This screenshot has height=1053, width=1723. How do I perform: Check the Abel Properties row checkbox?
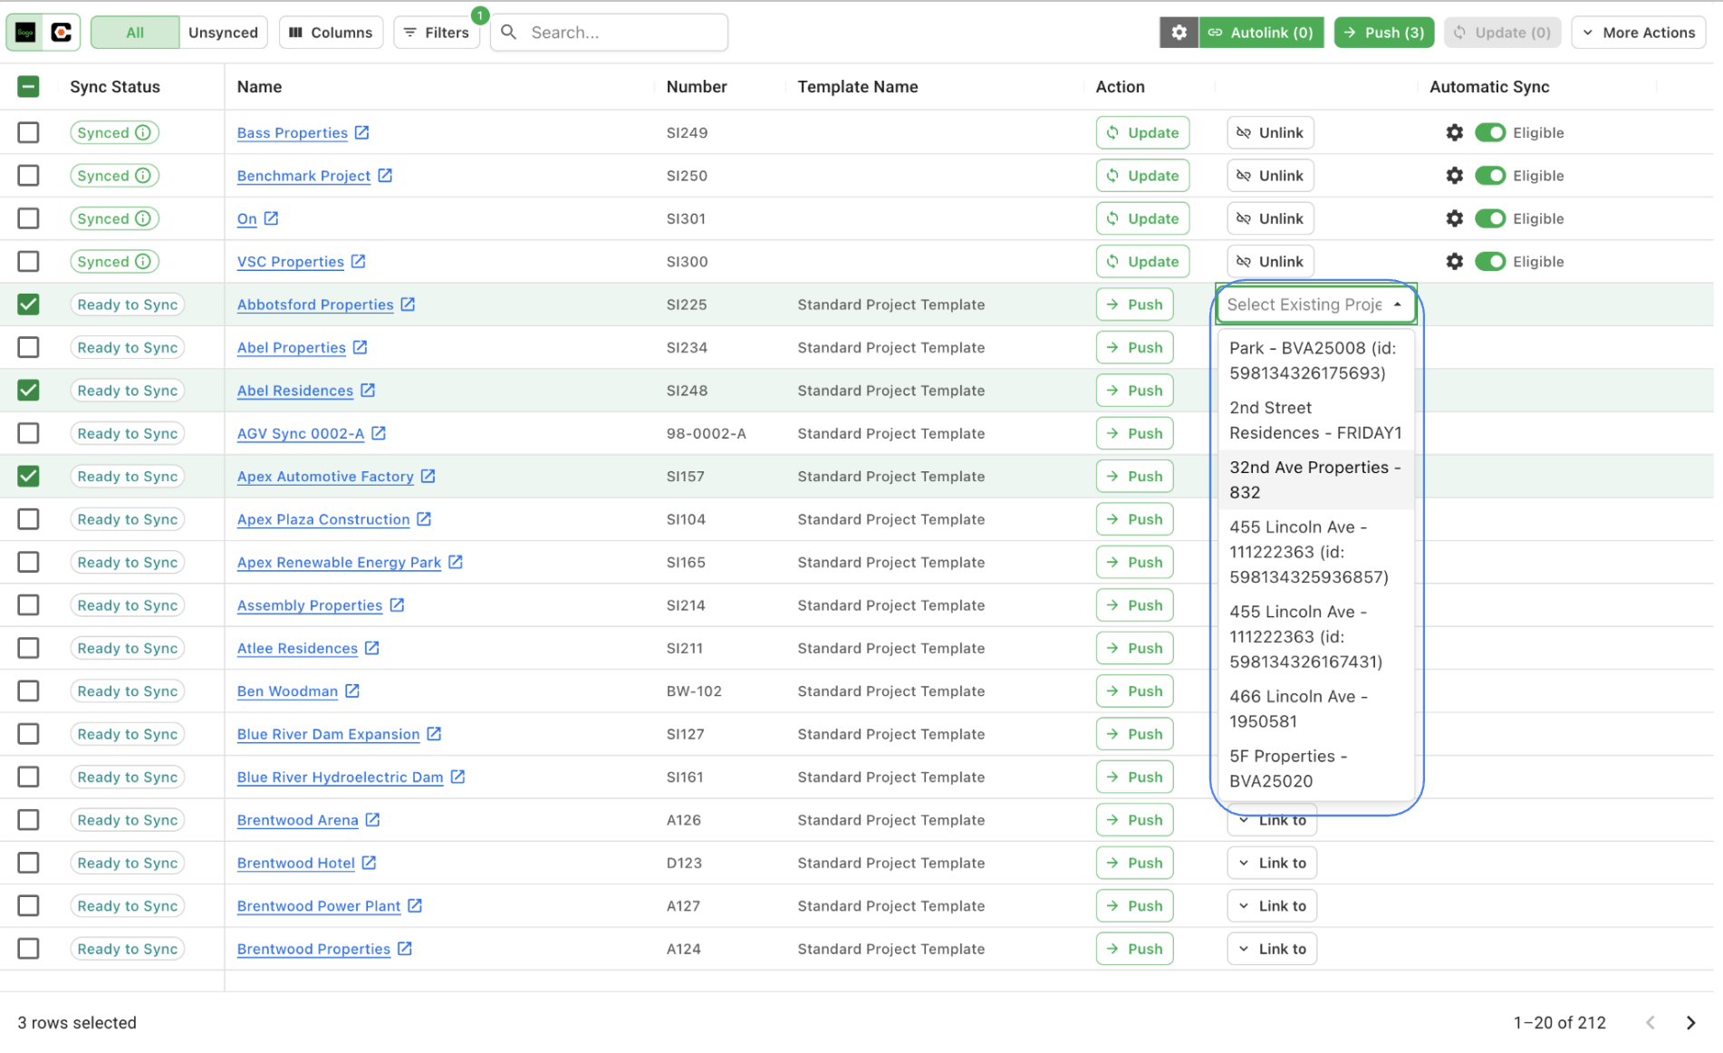click(x=28, y=348)
